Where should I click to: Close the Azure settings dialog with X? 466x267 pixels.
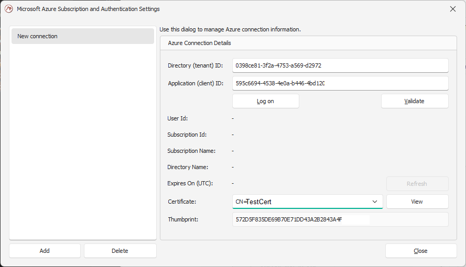coord(452,9)
